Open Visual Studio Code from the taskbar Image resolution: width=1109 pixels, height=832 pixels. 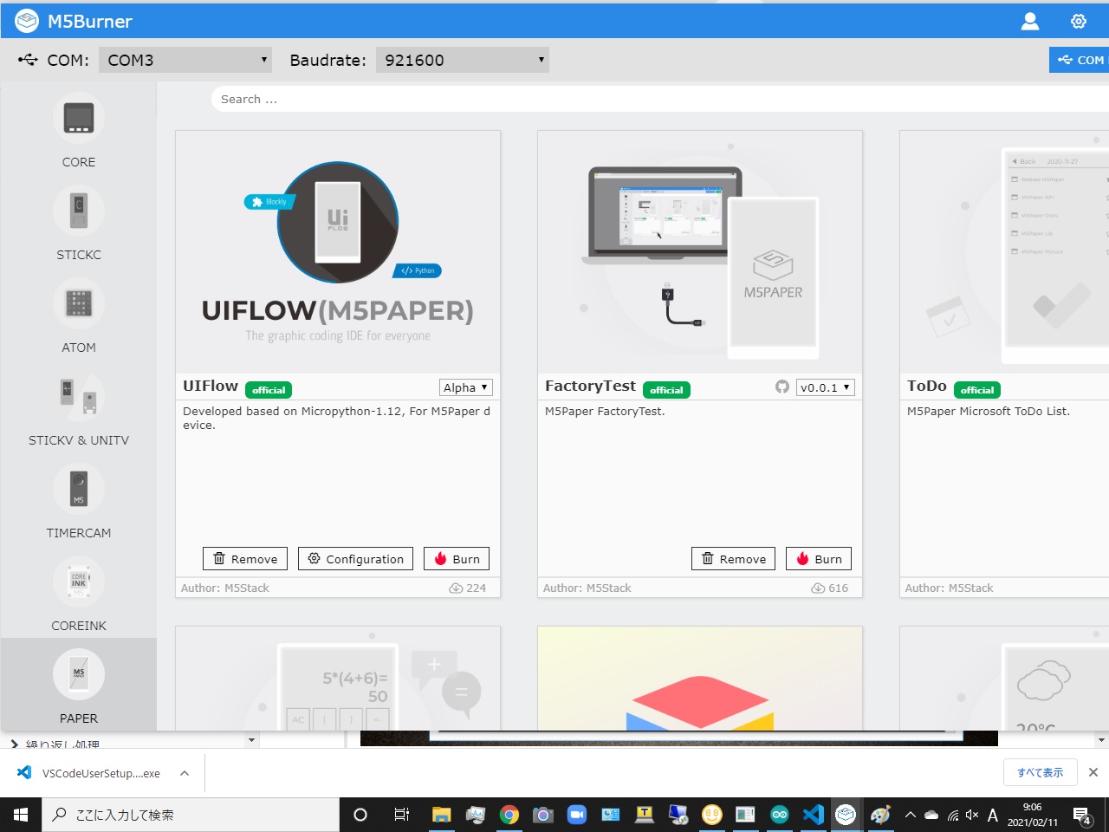click(x=813, y=815)
